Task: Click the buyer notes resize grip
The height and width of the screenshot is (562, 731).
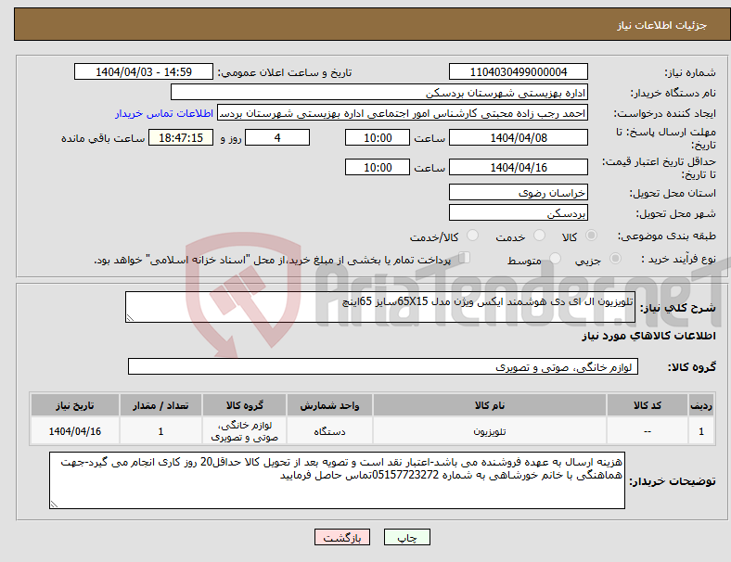Action: (x=54, y=504)
